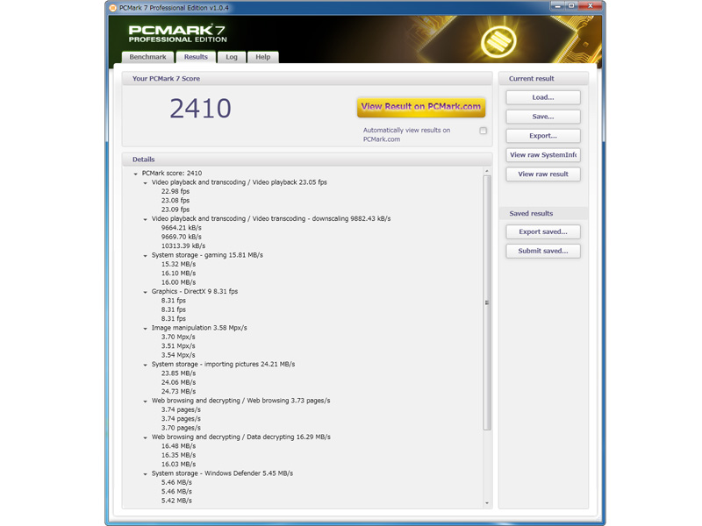This screenshot has height=526, width=702.
Task: Click Submit saved... button
Action: [543, 252]
